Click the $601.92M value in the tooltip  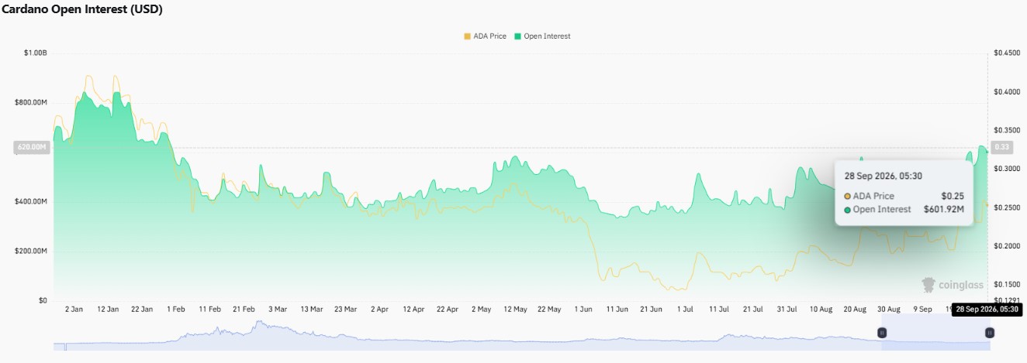tap(944, 209)
